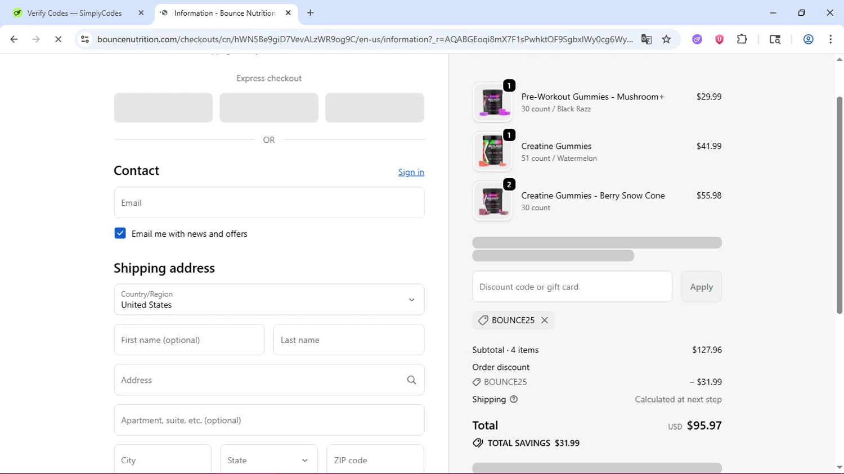
Task: Click the Total Savings tag icon
Action: tap(478, 443)
